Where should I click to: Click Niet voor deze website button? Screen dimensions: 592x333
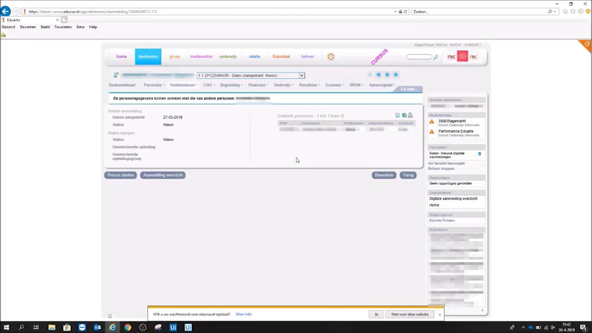click(410, 314)
